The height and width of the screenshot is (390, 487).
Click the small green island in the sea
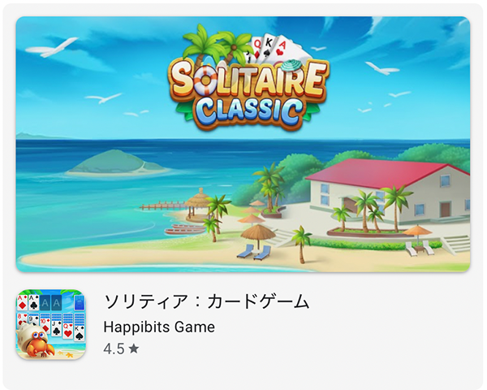point(118,162)
